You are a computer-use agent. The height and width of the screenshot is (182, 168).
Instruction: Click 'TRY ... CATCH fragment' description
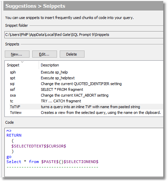point(61,101)
